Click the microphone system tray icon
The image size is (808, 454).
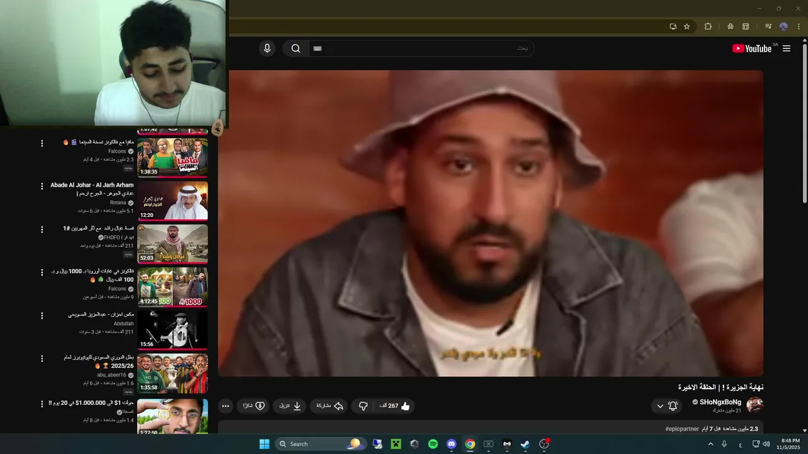(724, 444)
